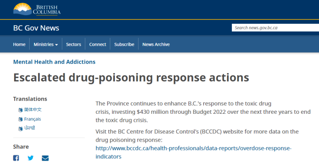This screenshot has width=319, height=165.
Task: Click translation icon beside ਪੰਜਾਬੀ
Action: [x=21, y=129]
